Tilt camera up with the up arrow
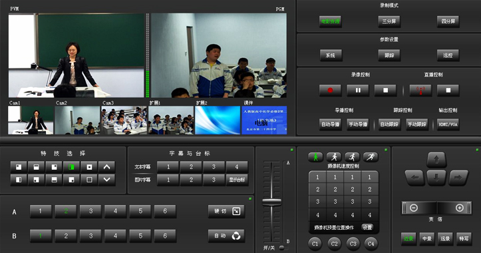The width and height of the screenshot is (481, 253). coord(436,160)
